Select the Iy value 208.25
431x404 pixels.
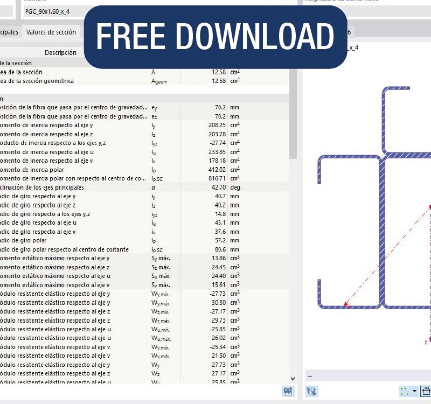[217, 125]
